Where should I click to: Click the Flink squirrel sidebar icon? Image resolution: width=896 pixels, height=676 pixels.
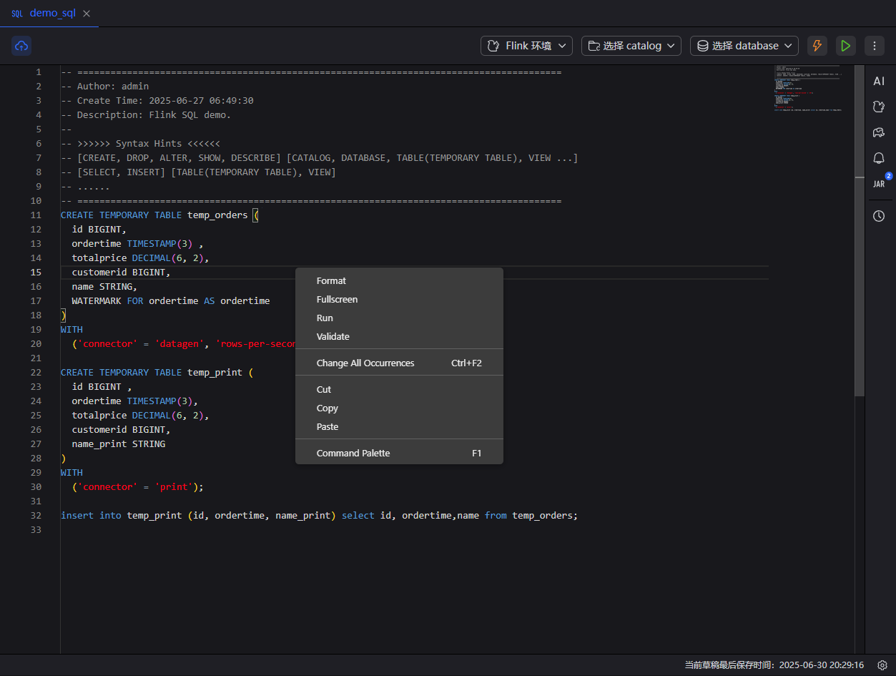[879, 107]
